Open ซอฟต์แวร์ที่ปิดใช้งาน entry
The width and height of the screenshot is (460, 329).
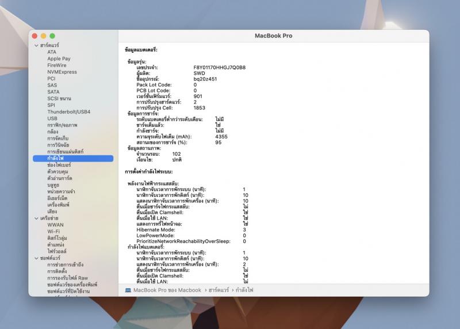68,292
